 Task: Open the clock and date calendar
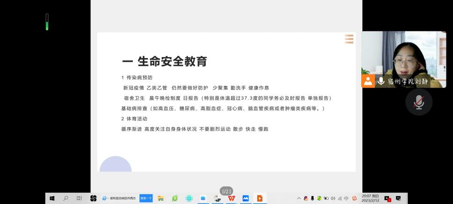(x=370, y=198)
